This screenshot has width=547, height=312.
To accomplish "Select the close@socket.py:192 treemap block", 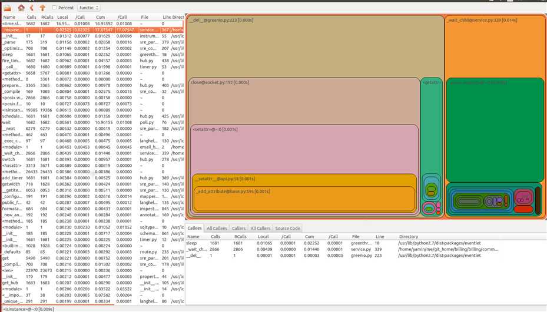I will tap(294, 100).
